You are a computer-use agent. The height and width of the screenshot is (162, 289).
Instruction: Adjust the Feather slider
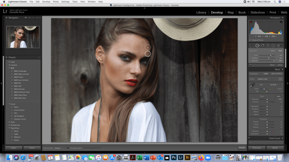pos(269,58)
